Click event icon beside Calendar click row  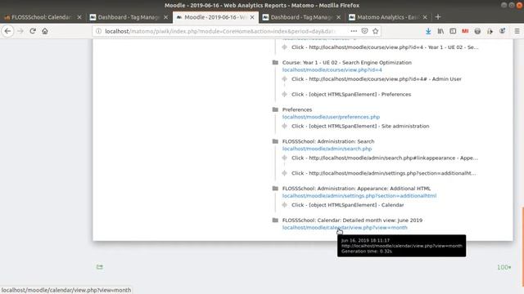[x=284, y=205]
